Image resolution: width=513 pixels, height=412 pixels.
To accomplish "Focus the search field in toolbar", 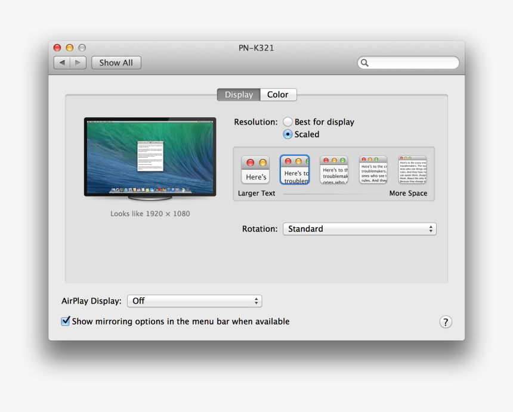I will point(408,63).
